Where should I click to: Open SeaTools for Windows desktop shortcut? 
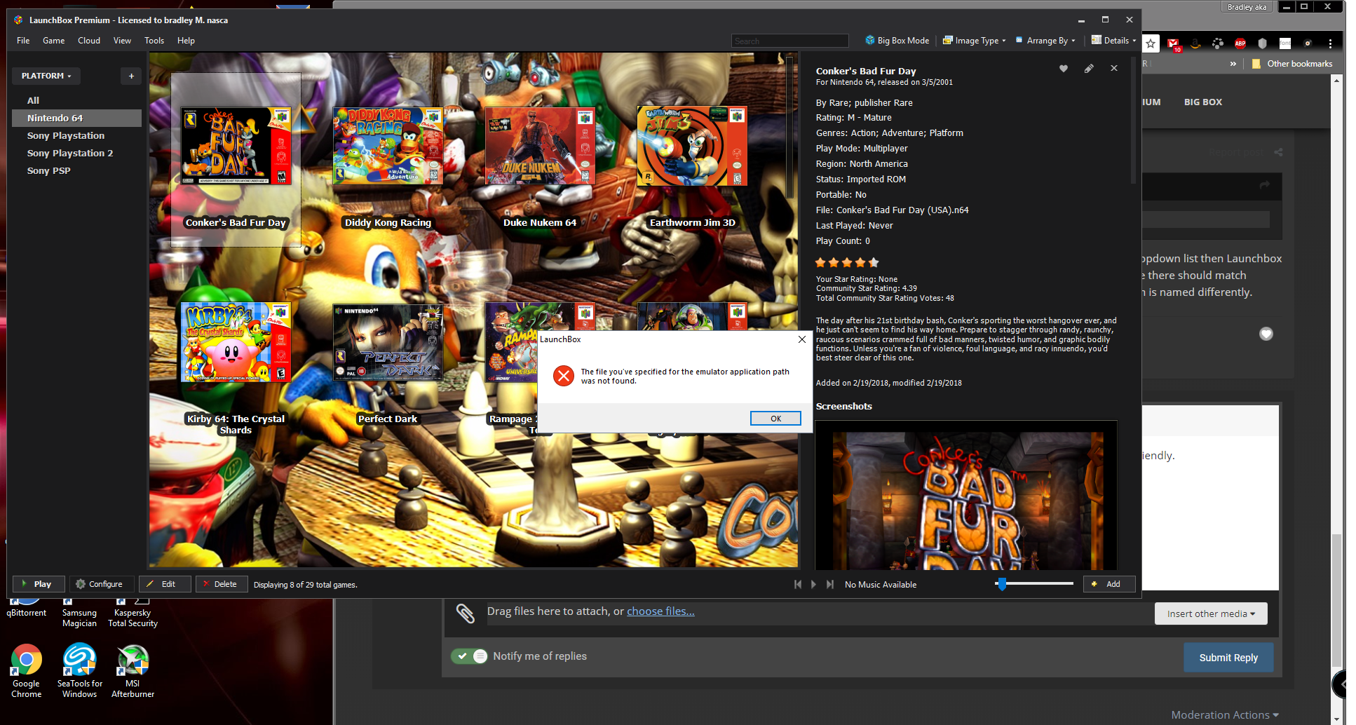click(80, 672)
